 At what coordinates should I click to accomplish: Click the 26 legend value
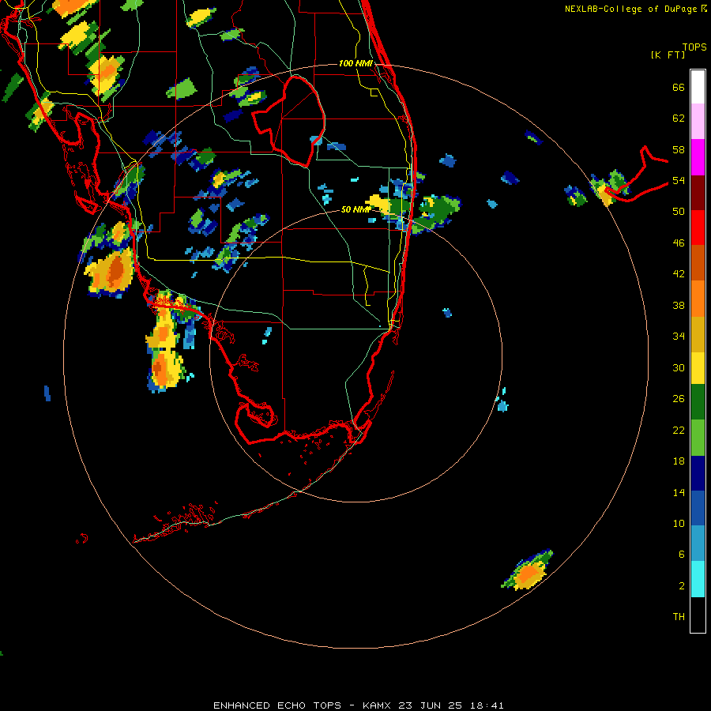point(679,399)
